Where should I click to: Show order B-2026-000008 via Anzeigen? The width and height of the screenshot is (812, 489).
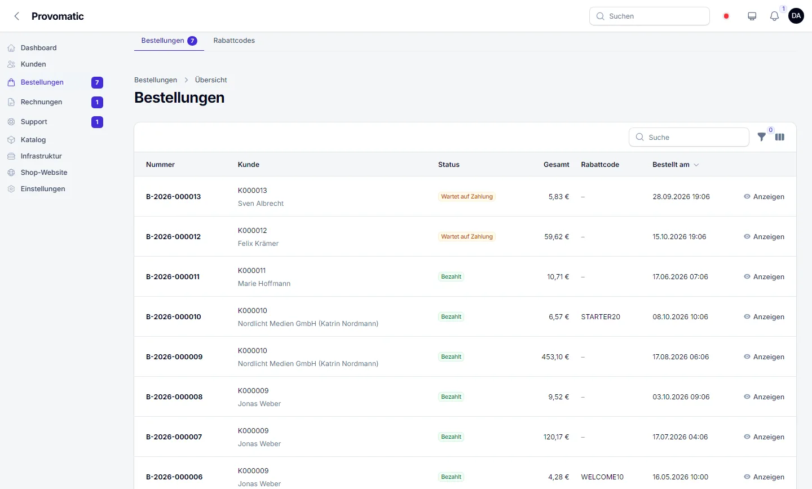pyautogui.click(x=764, y=397)
